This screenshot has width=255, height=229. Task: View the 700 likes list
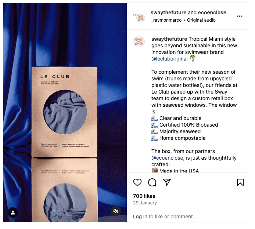coord(144,196)
